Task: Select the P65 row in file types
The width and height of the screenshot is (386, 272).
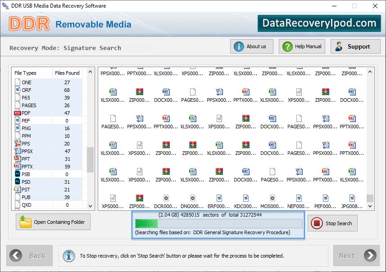Action: (48, 98)
